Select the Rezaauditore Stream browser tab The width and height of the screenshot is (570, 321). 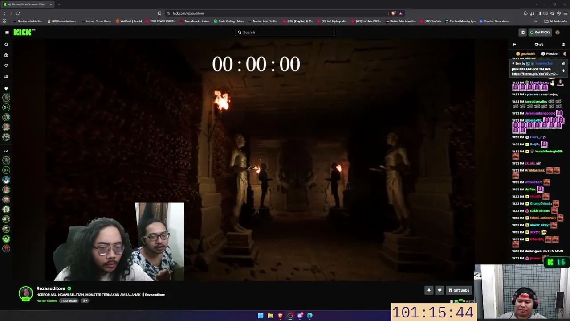pyautogui.click(x=28, y=4)
